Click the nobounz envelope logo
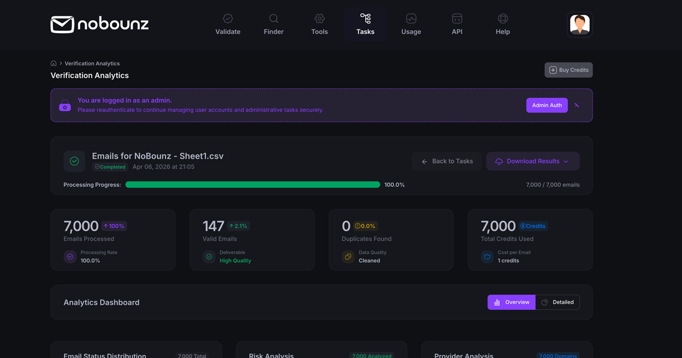 click(x=99, y=24)
